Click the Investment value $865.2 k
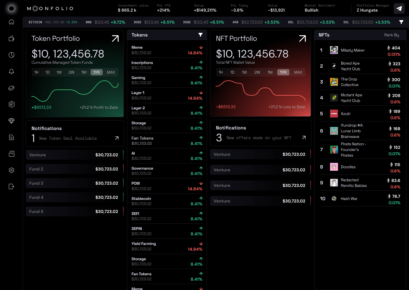Image resolution: width=409 pixels, height=290 pixels. (x=133, y=8)
